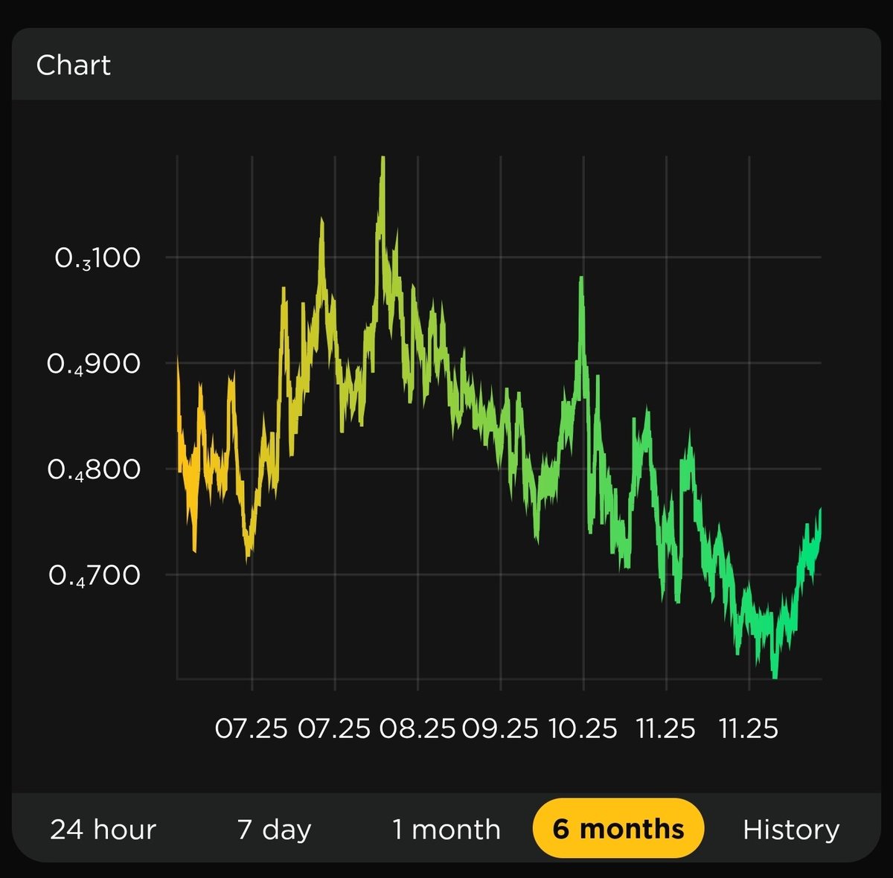Select the 0.₄800 price level label
Screen dimensions: 893x878
(x=99, y=469)
